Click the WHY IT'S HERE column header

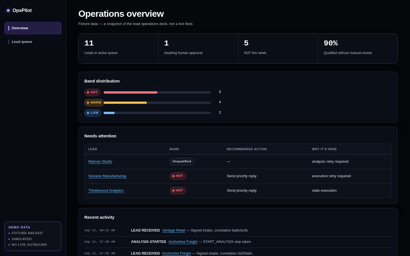pyautogui.click(x=324, y=149)
